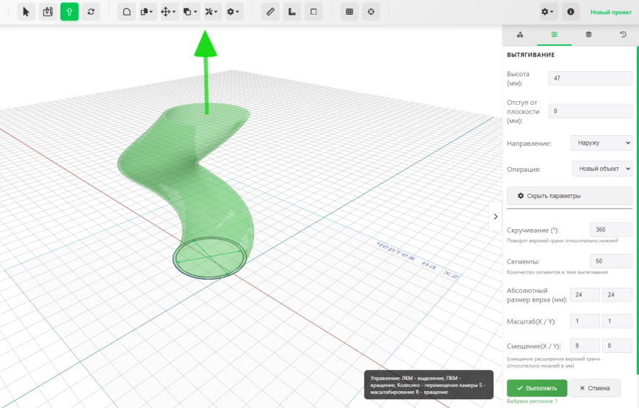Click the info icon button
This screenshot has width=639, height=408.
coord(571,12)
